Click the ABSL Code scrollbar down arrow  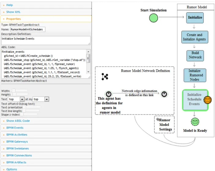click(x=88, y=72)
